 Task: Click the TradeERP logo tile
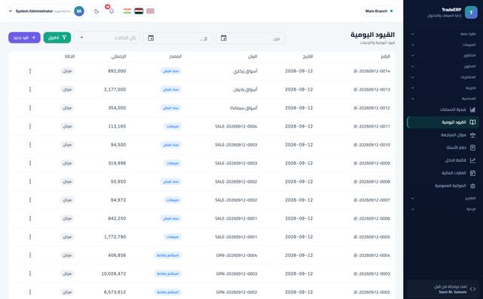click(x=471, y=12)
